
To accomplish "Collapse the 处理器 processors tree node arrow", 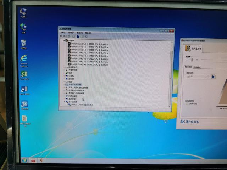I will pos(64,41).
